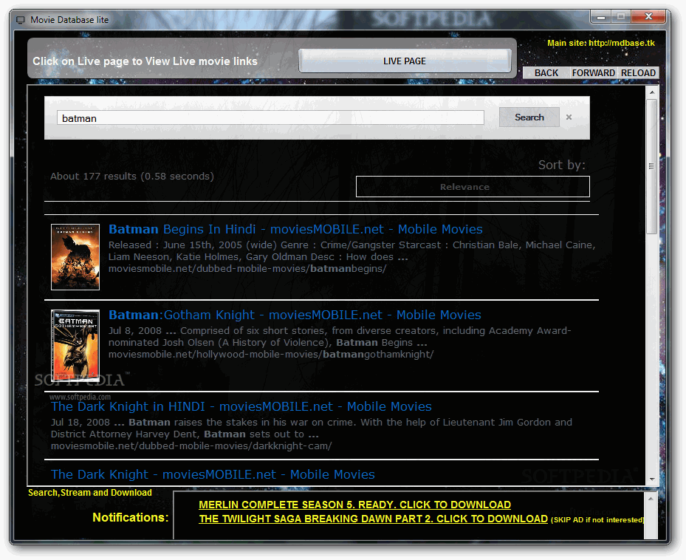Open Batman Begins In Hindi link
This screenshot has height=560, width=686.
(x=295, y=229)
